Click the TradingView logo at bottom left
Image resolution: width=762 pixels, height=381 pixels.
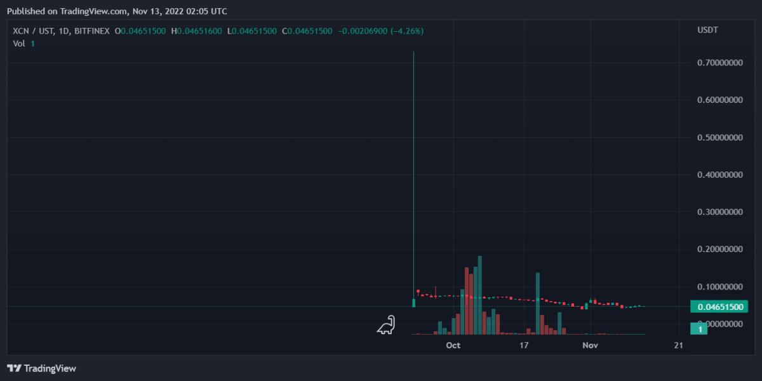pyautogui.click(x=41, y=368)
